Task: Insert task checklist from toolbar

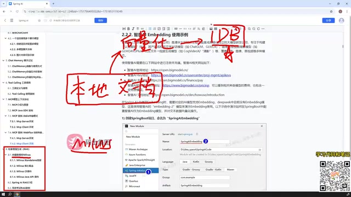Action: point(159,29)
